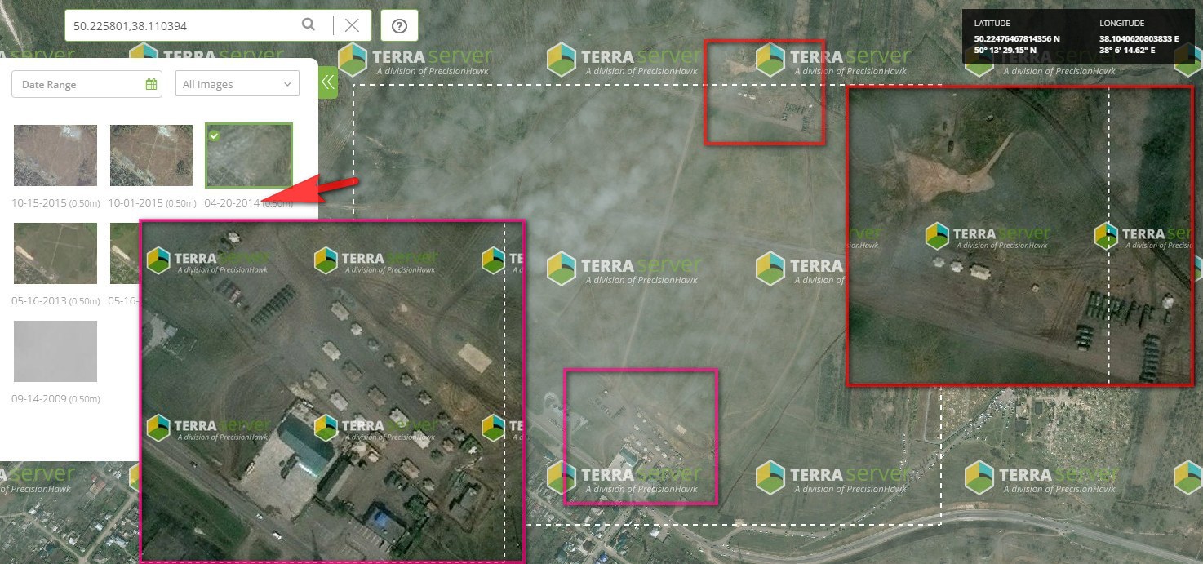Collapse the image panel with double-chevron

(327, 82)
